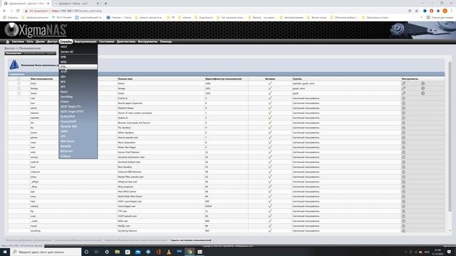The image size is (456, 256).
Task: Collapse the Службы menu
Action: [x=66, y=41]
